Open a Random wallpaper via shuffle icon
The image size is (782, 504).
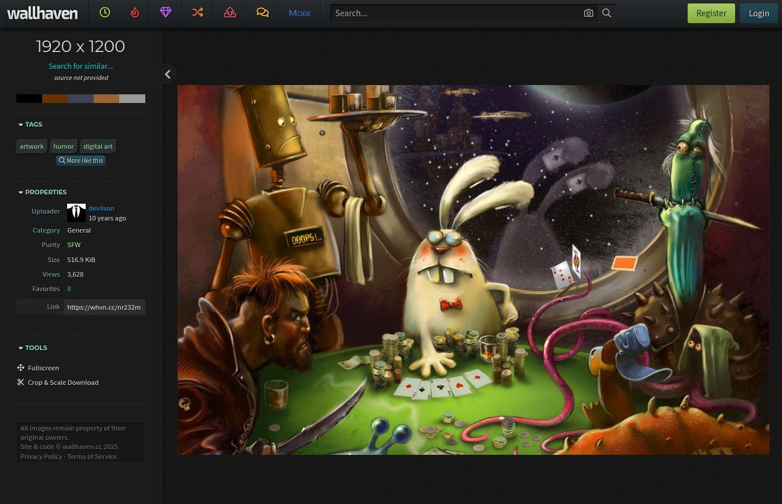(x=198, y=13)
